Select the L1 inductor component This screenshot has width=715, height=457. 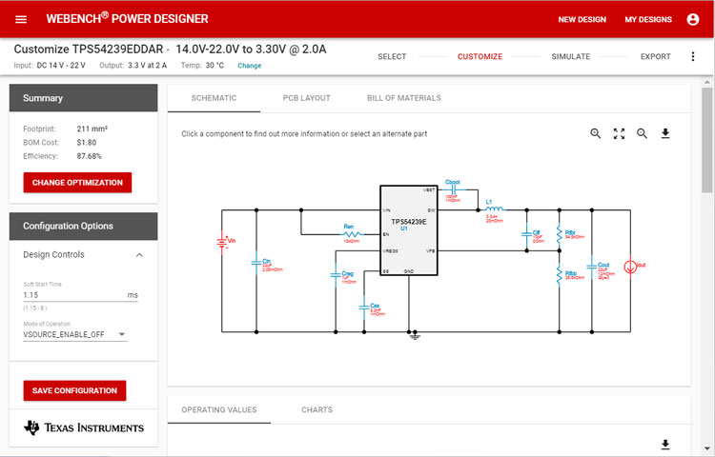tap(493, 209)
